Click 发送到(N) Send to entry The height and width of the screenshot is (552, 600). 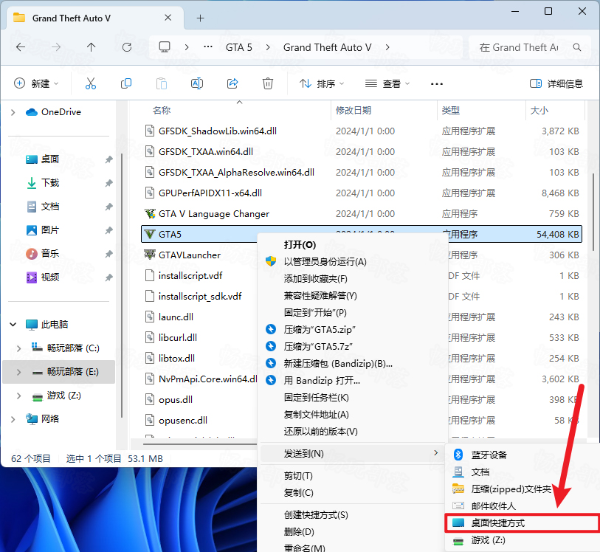coord(351,454)
